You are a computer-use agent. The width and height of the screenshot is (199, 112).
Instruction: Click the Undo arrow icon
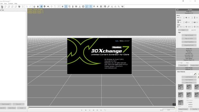[27, 7]
